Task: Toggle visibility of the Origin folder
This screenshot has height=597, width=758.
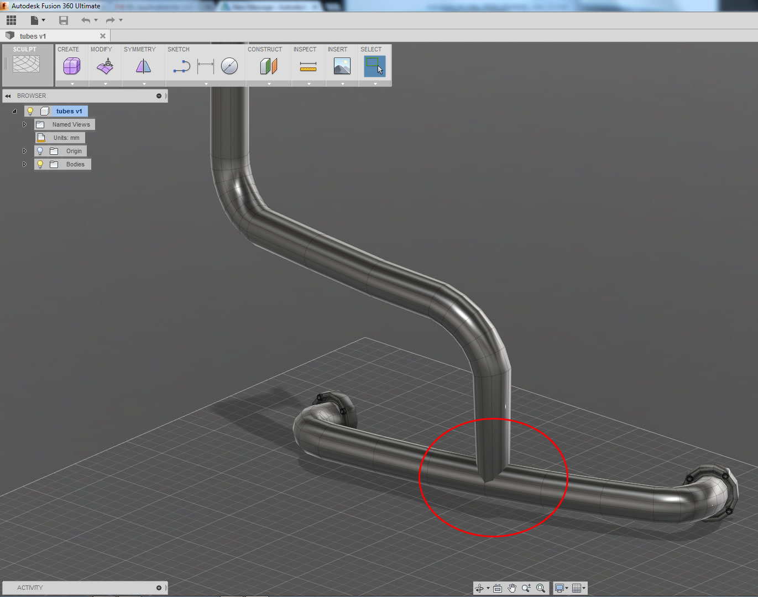Action: 40,150
